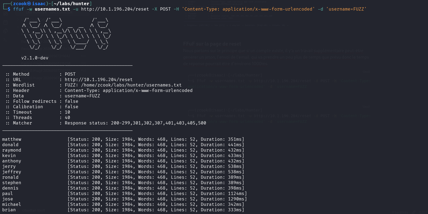428x214 pixels.
Task: Click the 'isaac' hostname in the shell prompt
Action: pos(39,4)
